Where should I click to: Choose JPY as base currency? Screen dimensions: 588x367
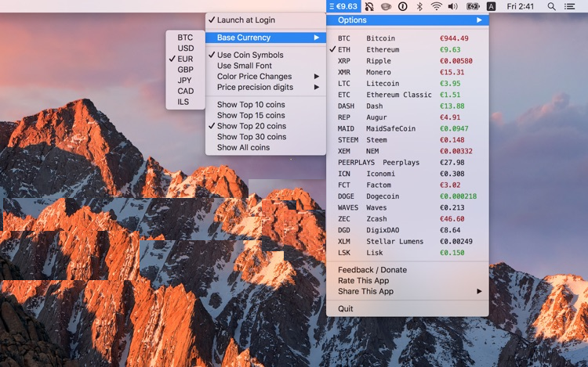(x=185, y=81)
